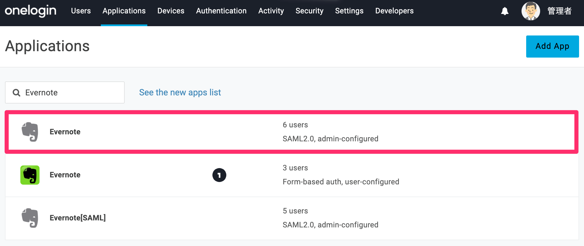This screenshot has height=246, width=584.
Task: Click the 6 users text
Action: [295, 125]
